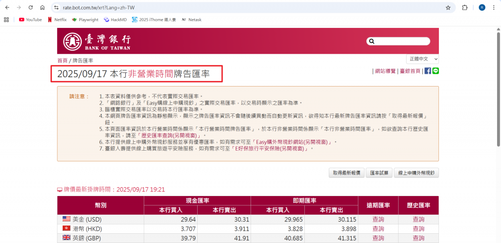This screenshot has width=501, height=243.
Task: Click HKD spot selling rate 3.898
Action: (349, 229)
